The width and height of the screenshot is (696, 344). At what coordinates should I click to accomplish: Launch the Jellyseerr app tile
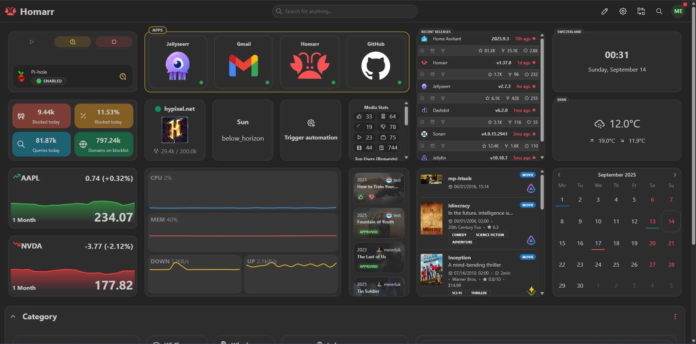tap(177, 62)
